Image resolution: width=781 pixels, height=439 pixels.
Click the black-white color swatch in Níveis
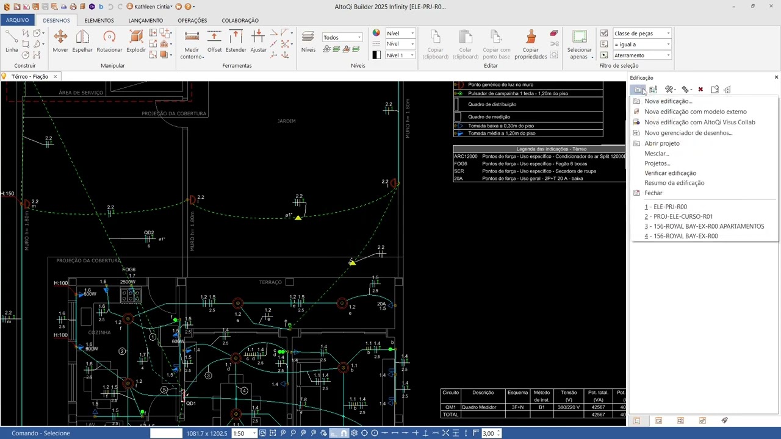coord(376,55)
